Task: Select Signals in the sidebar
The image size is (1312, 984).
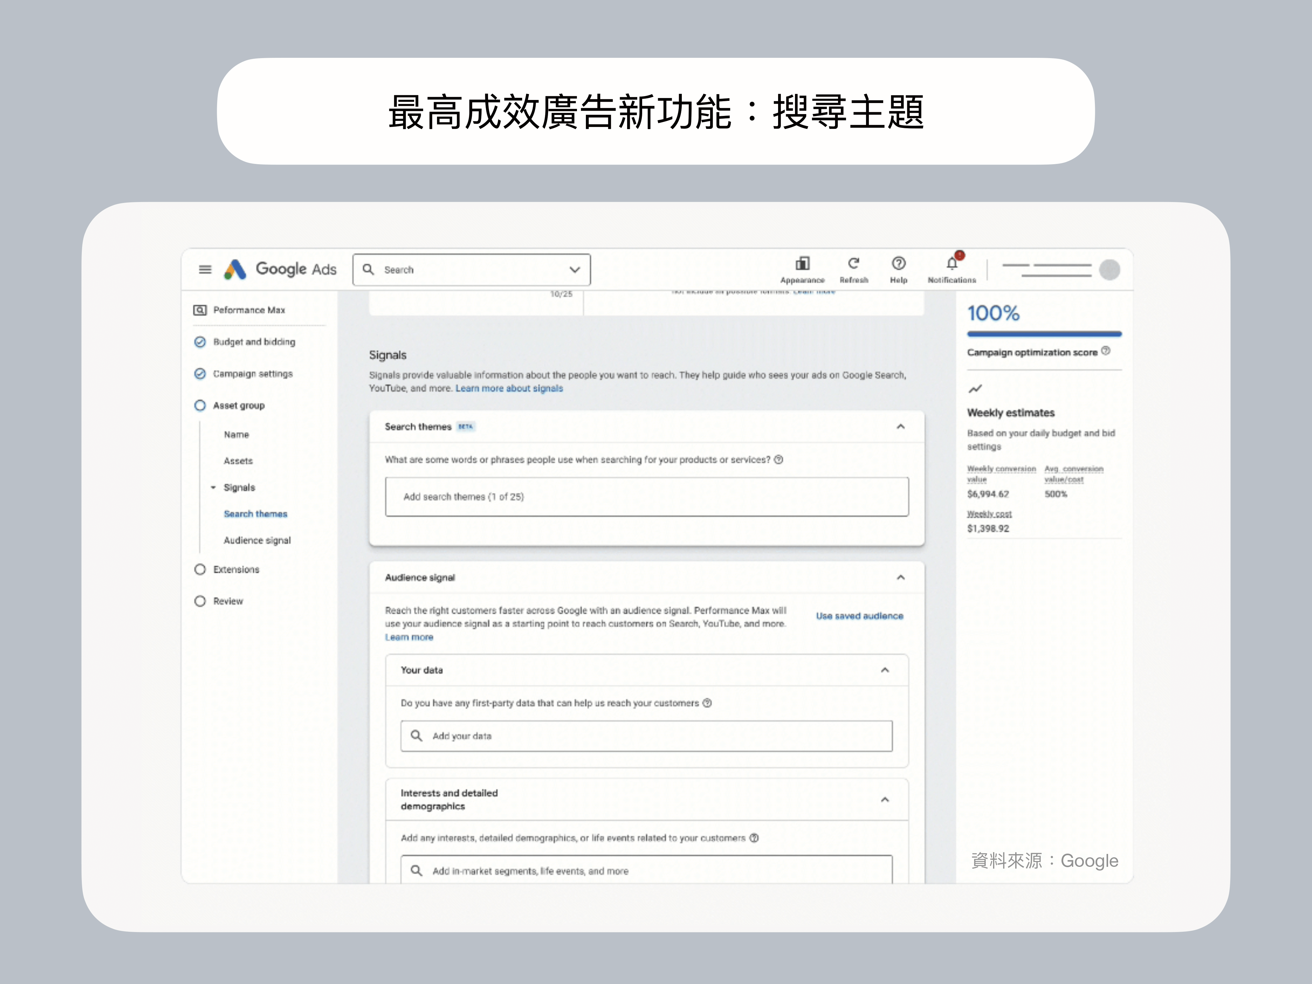Action: click(x=239, y=488)
